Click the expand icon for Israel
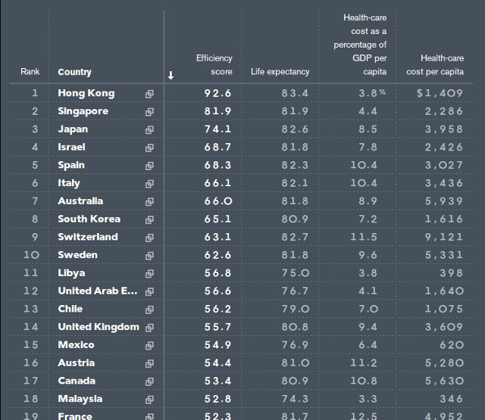The width and height of the screenshot is (485, 420). click(149, 148)
